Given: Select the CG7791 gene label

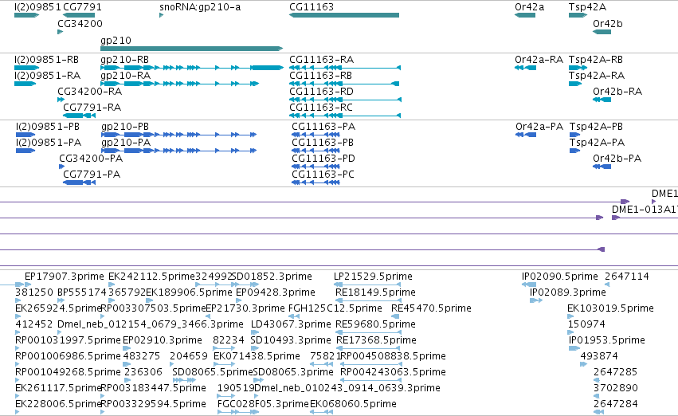Looking at the screenshot, I should (x=82, y=7).
